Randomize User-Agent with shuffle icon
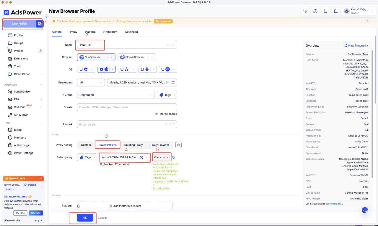378x226 pixels. click(173, 82)
